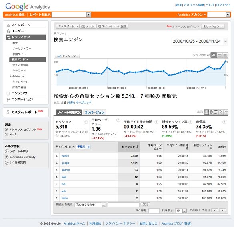Image resolution: width=234 pixels, height=227 pixels.
Task: Click the 参照元 search text field
Action: [x=124, y=205]
